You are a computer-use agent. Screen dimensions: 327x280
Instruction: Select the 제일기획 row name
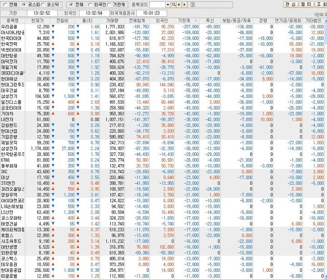9,67
